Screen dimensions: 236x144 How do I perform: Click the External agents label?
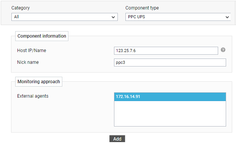click(33, 96)
